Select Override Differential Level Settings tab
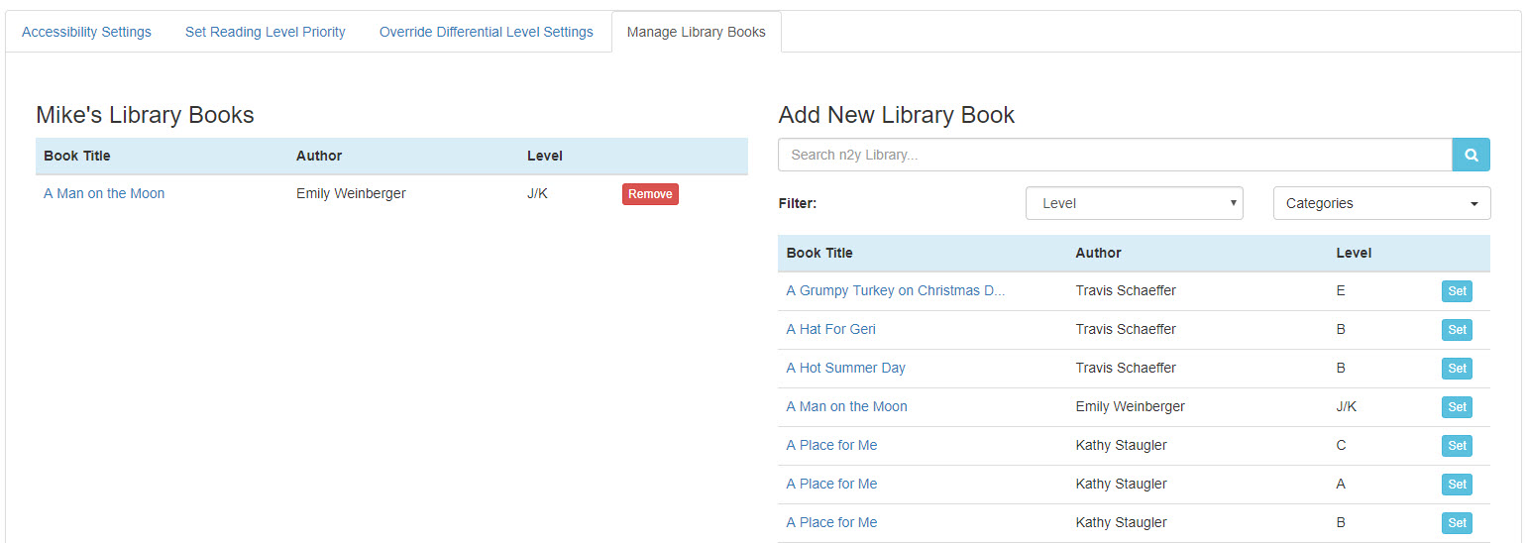The image size is (1526, 543). pyautogui.click(x=486, y=32)
